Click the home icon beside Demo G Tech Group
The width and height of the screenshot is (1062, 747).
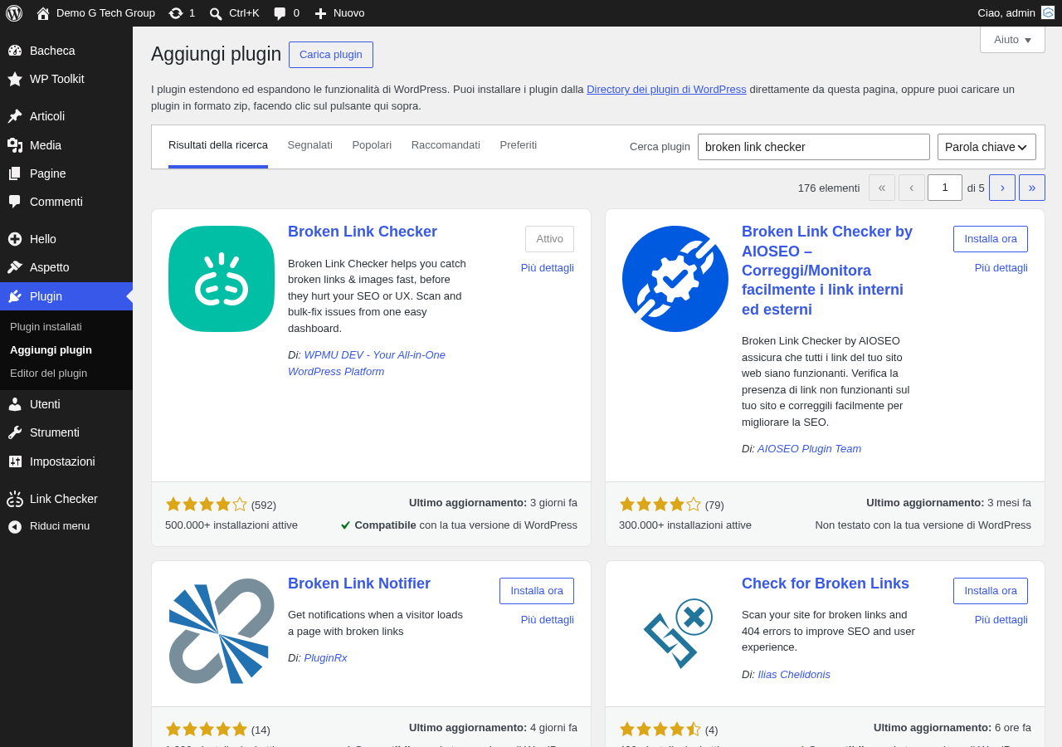(43, 13)
